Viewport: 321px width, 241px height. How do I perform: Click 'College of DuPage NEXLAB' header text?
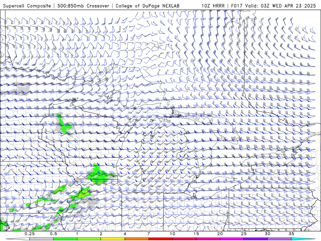point(147,6)
